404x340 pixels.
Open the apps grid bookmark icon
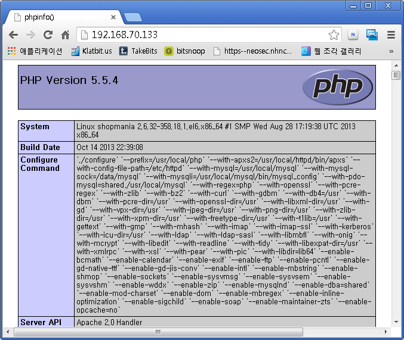point(11,51)
